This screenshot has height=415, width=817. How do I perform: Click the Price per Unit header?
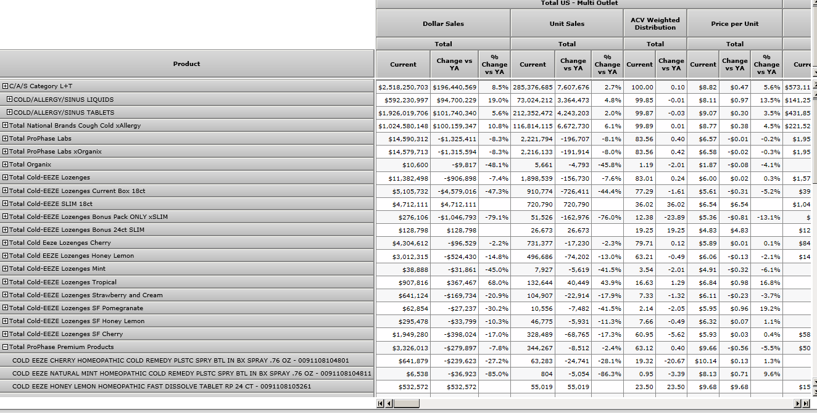pyautogui.click(x=734, y=24)
